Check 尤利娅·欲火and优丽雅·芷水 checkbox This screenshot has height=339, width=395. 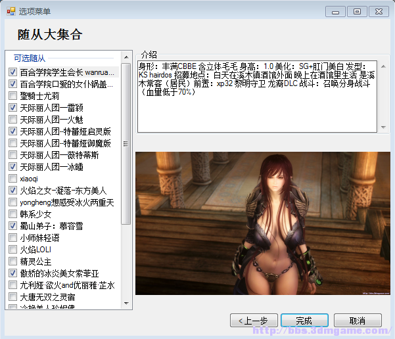click(12, 285)
